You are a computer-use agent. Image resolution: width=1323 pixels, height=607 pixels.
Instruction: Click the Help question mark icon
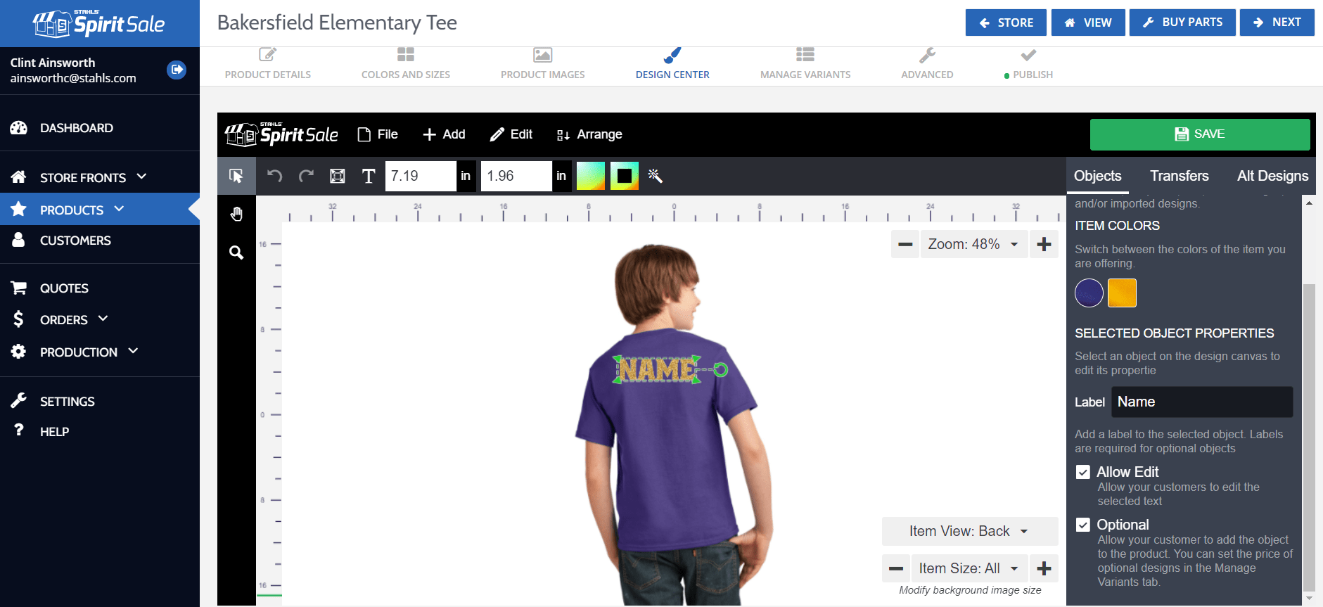pyautogui.click(x=19, y=430)
